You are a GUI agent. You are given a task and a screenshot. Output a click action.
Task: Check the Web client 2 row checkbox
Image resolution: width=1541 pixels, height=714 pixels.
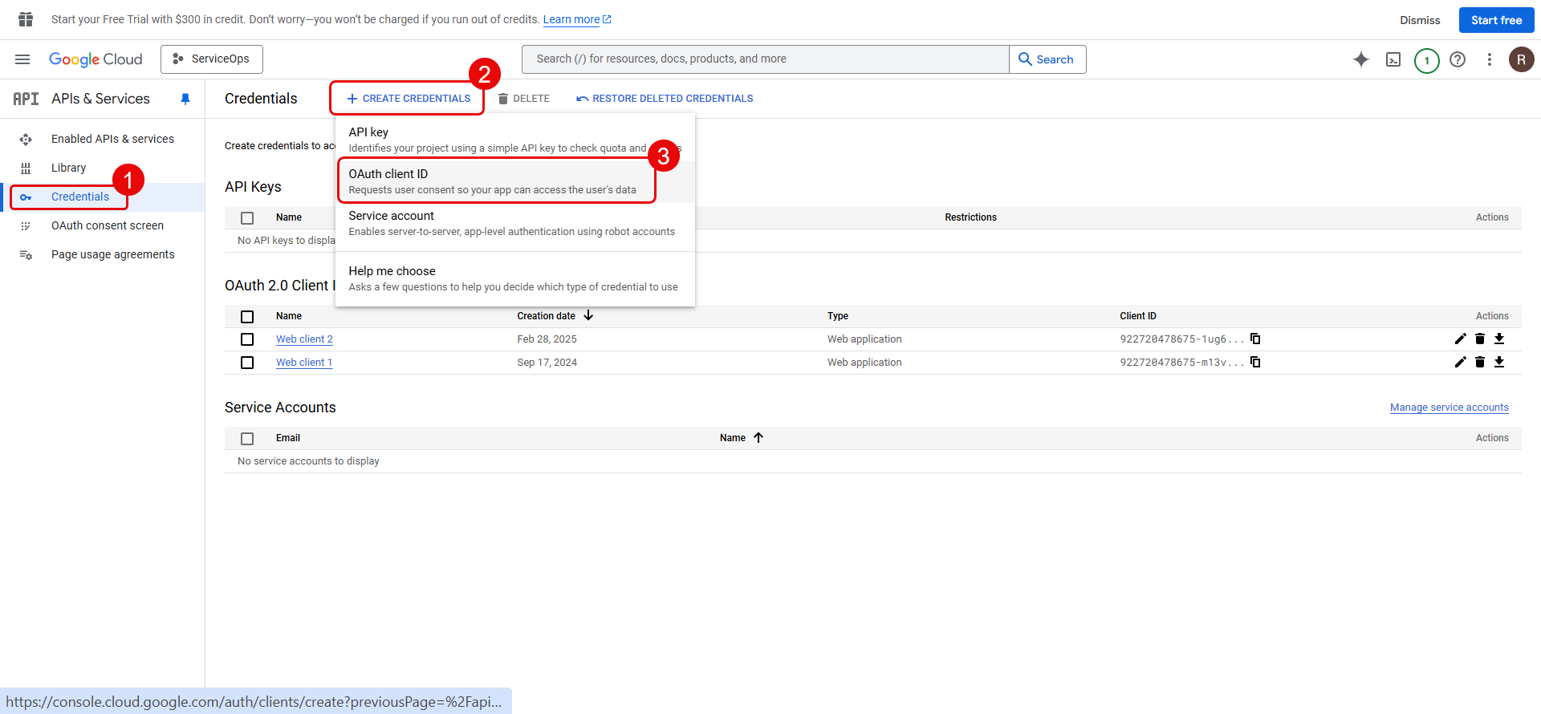pos(247,339)
